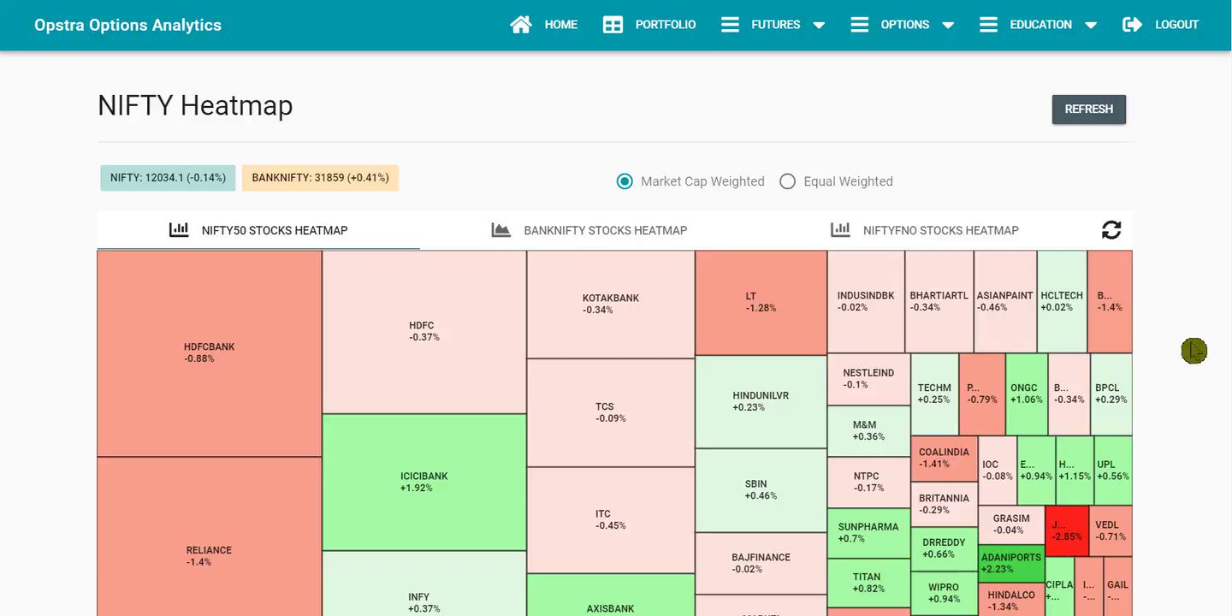Click the Logout exit arrow icon
Image resolution: width=1232 pixels, height=616 pixels.
pyautogui.click(x=1132, y=25)
